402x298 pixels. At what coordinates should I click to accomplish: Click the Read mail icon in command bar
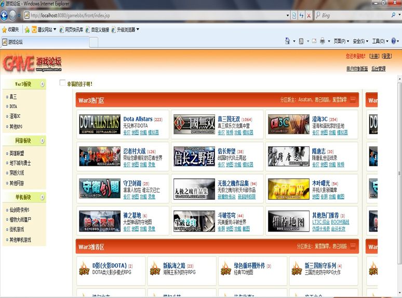(x=314, y=41)
